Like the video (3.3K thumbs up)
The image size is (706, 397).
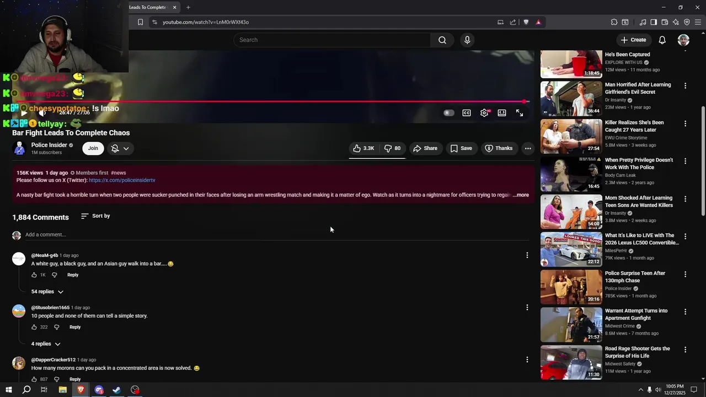363,148
